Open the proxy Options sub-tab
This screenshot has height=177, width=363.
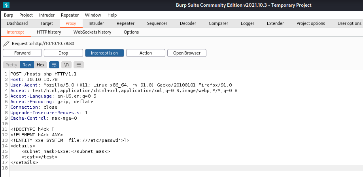click(131, 32)
